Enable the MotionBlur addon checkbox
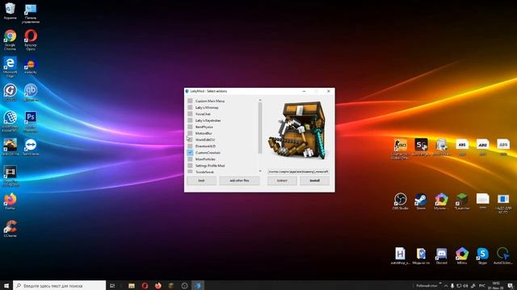The height and width of the screenshot is (290, 517). [190, 133]
